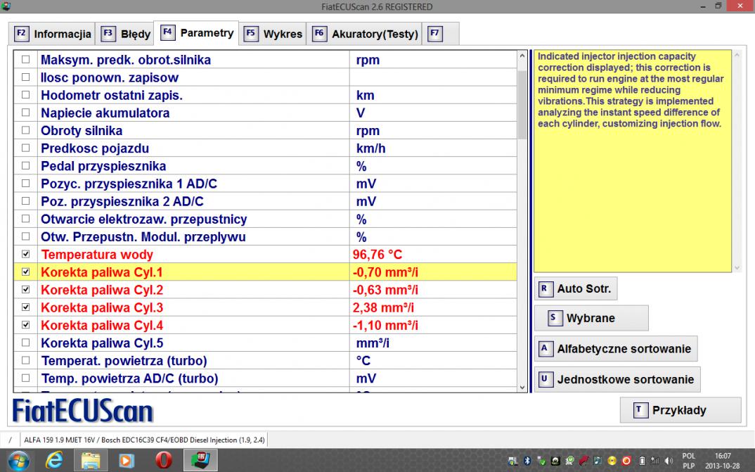Uncheck the Korekta paliwa Cyl.1 checkbox

coord(25,272)
